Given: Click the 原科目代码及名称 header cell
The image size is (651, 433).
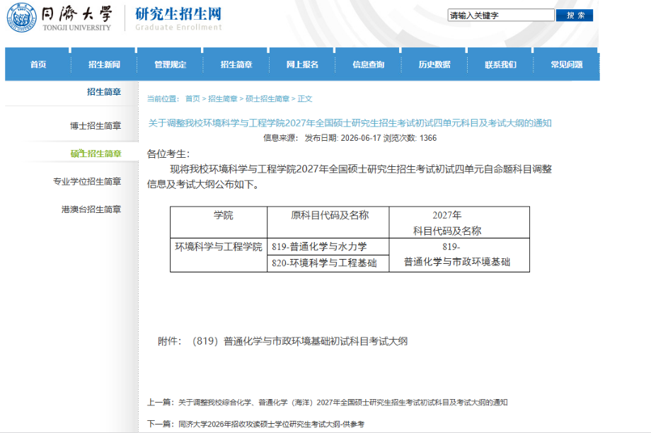Looking at the screenshot, I should pos(328,222).
